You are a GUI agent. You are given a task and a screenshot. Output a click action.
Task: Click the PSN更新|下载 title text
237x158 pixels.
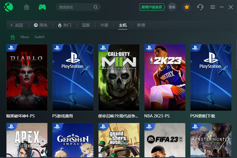[x=203, y=116]
